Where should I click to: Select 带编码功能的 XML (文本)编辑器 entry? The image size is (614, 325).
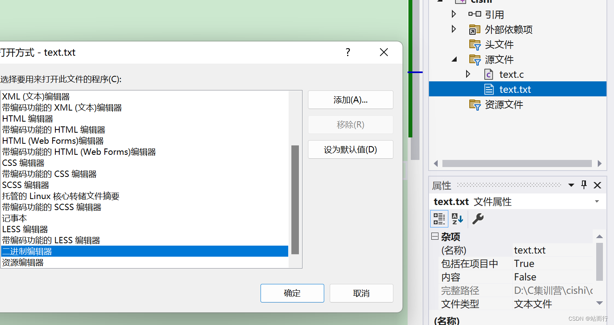[x=145, y=107]
